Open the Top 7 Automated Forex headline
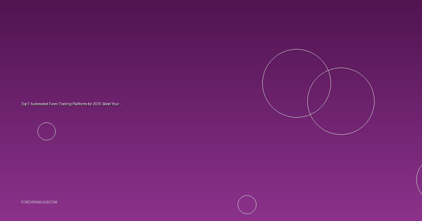422x221 pixels. (x=71, y=104)
